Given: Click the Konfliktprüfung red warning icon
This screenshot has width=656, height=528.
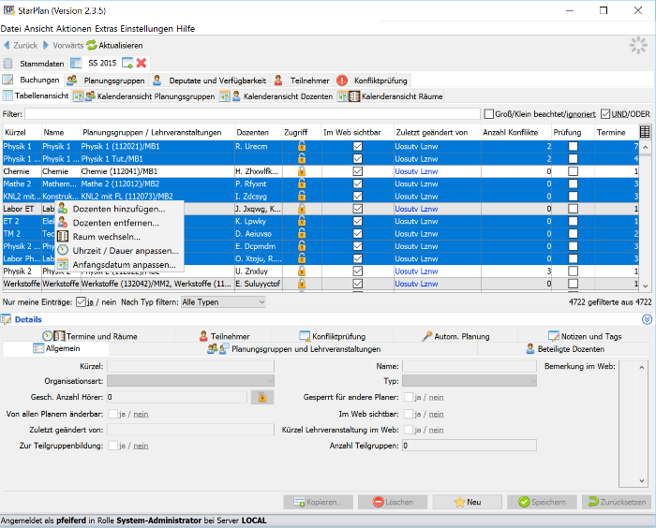Looking at the screenshot, I should (x=342, y=80).
